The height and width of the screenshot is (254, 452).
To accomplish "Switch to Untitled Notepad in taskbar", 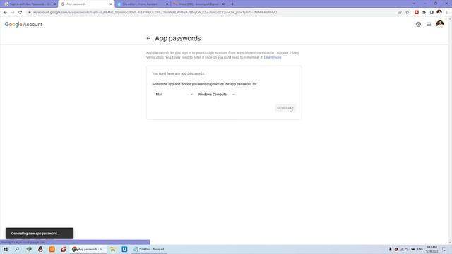I will 149,249.
